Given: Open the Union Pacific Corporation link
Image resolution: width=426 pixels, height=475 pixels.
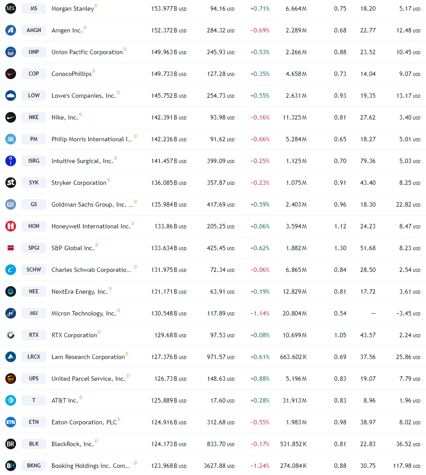Looking at the screenshot, I should tap(87, 52).
